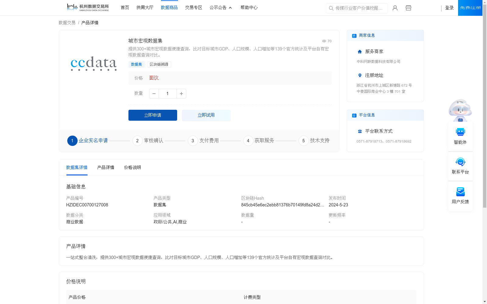Image resolution: width=487 pixels, height=304 pixels.
Task: Click step 3 支付费用
Action: pos(203,141)
